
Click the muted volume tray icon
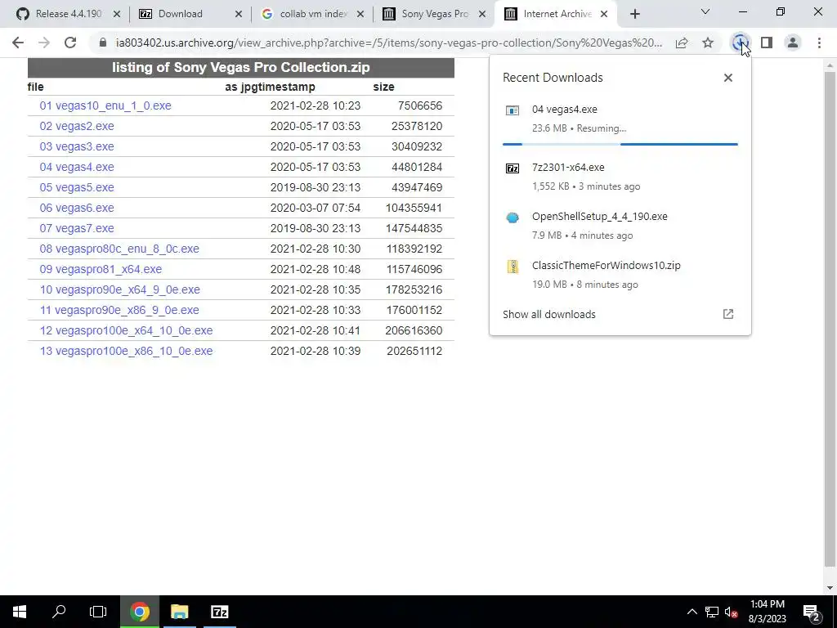point(732,612)
